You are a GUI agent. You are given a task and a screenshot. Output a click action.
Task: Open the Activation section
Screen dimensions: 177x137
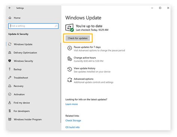[x=19, y=94]
